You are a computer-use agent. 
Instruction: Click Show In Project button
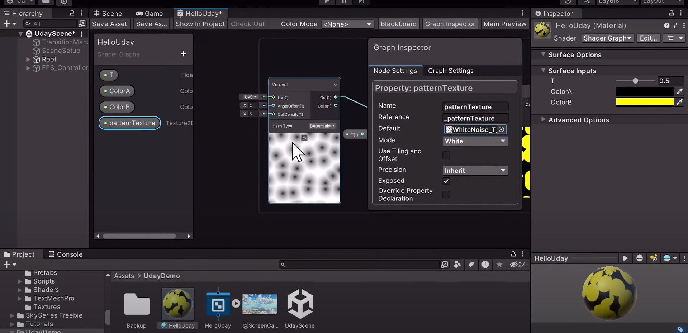(200, 24)
